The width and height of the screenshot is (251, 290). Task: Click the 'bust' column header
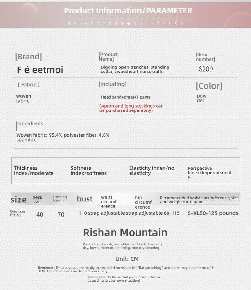85,199
